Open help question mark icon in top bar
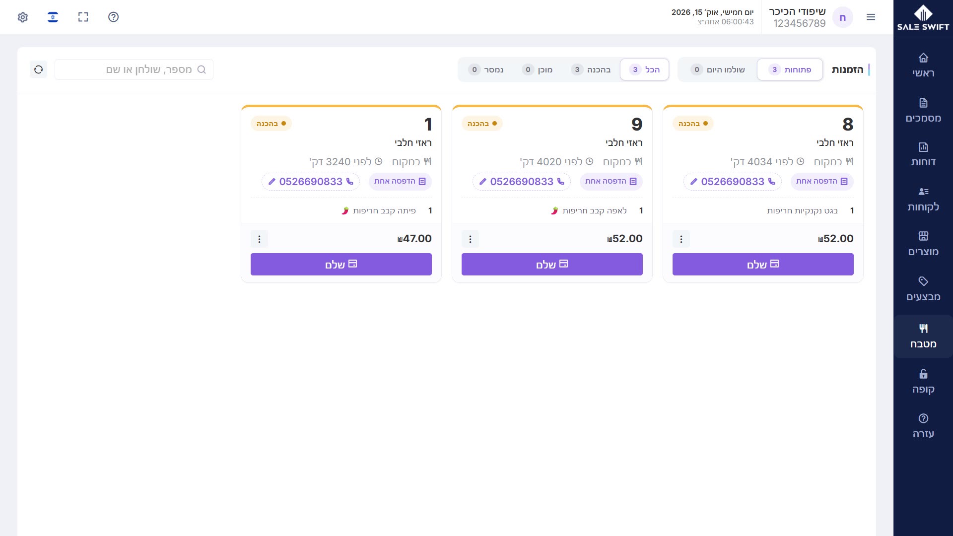Screen dimensions: 953x536 click(x=113, y=17)
